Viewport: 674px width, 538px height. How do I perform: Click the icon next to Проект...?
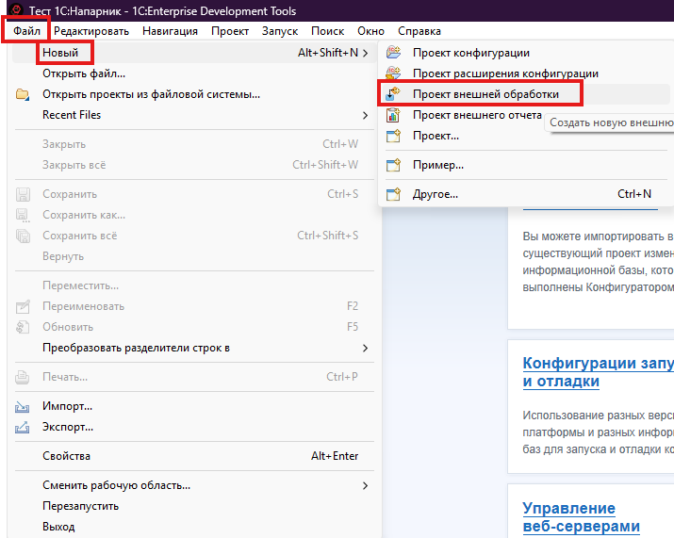(393, 136)
